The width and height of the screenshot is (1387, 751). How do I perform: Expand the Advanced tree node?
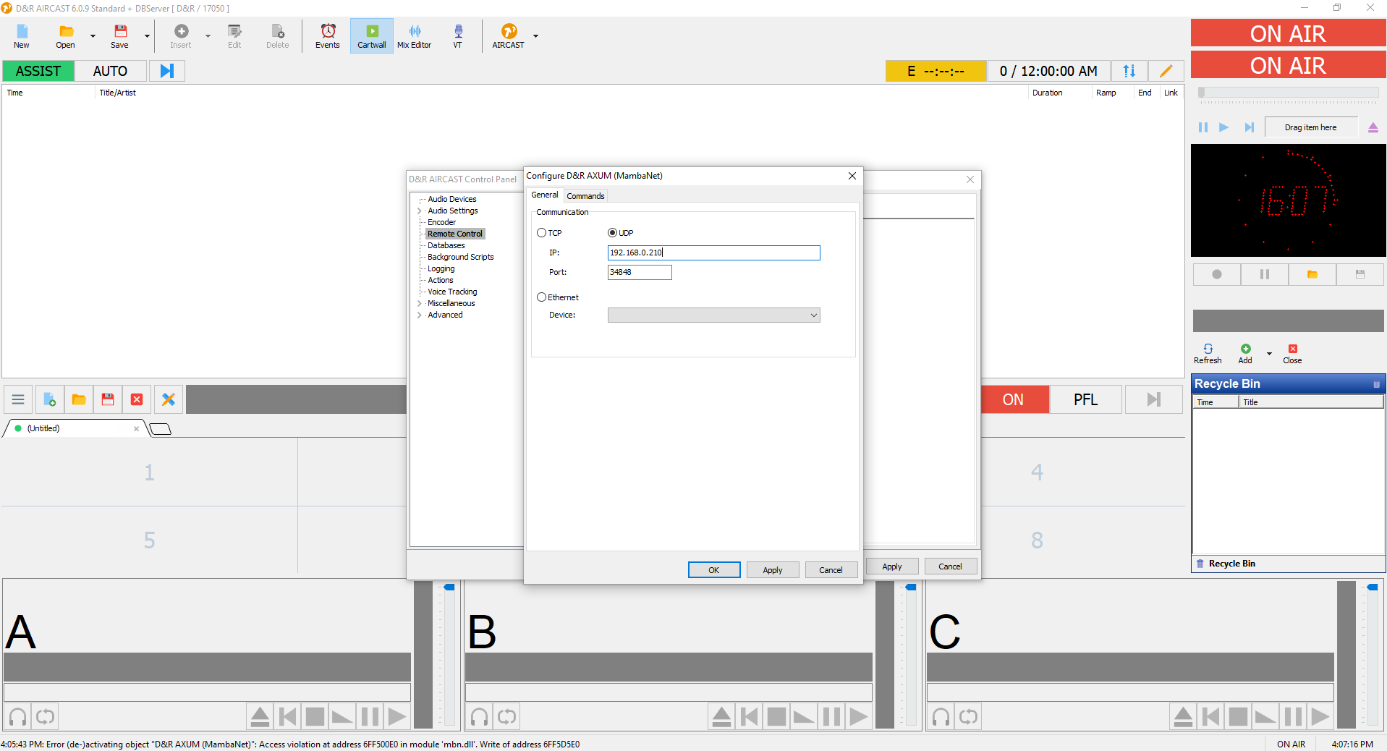420,315
